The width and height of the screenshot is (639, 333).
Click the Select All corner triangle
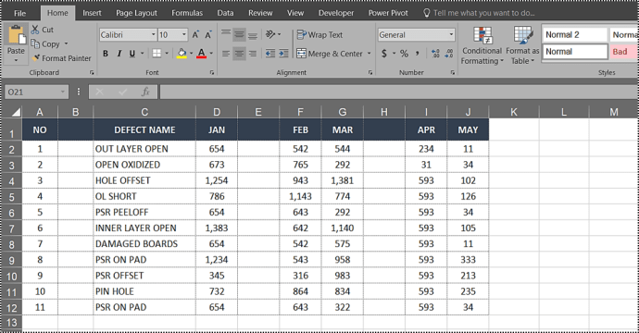click(16, 112)
